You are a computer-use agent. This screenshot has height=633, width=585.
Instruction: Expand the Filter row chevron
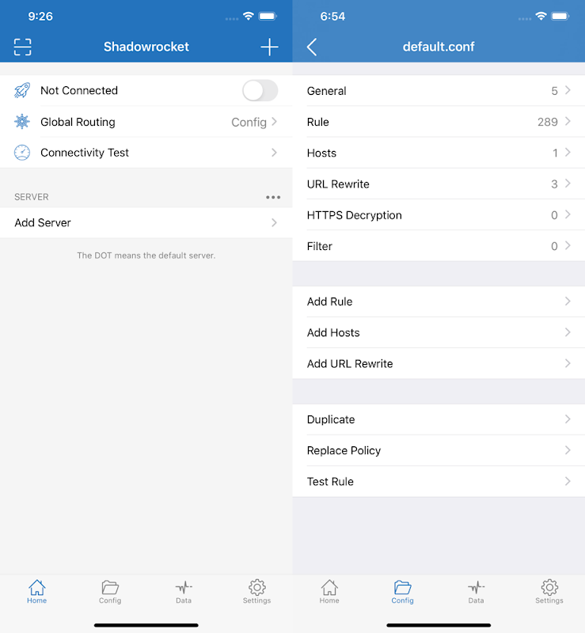[x=568, y=245]
